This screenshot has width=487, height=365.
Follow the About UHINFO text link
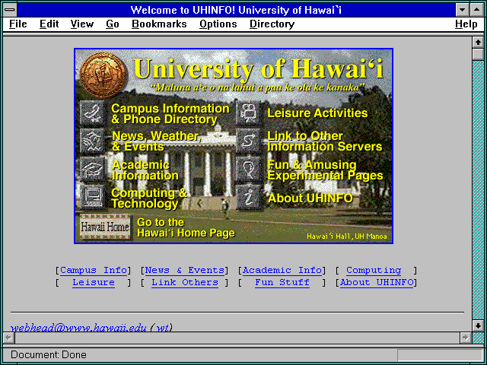[377, 282]
